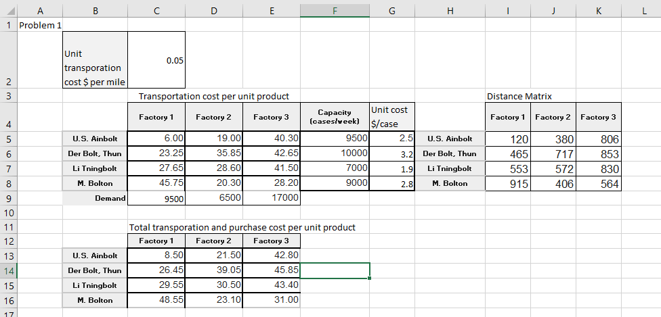661x317 pixels.
Task: Select cell with value 40.30
Action: [x=272, y=139]
